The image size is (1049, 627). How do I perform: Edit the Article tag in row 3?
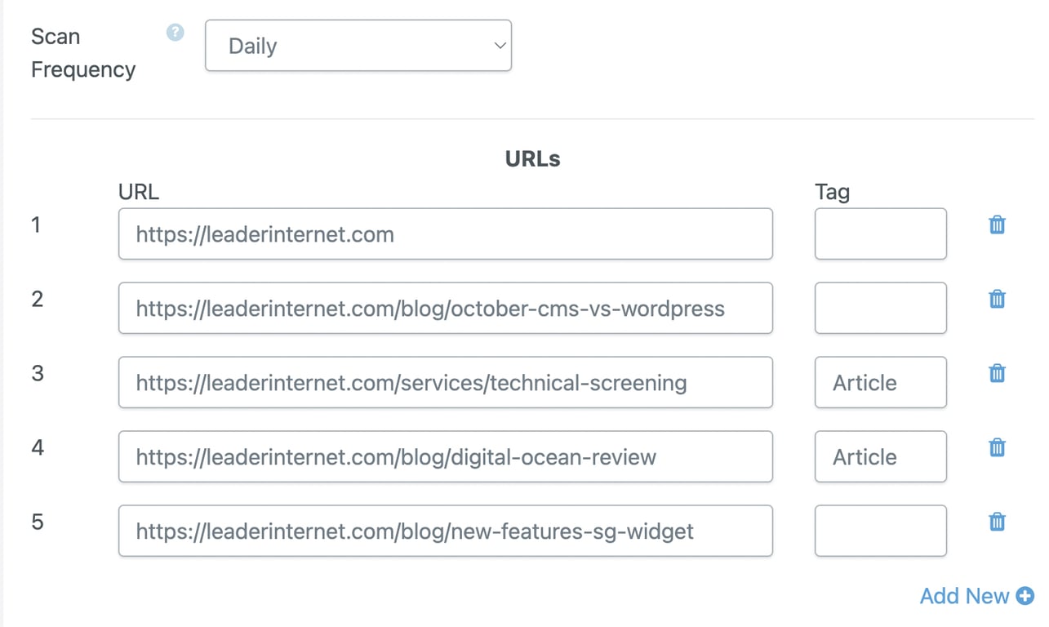(x=880, y=383)
